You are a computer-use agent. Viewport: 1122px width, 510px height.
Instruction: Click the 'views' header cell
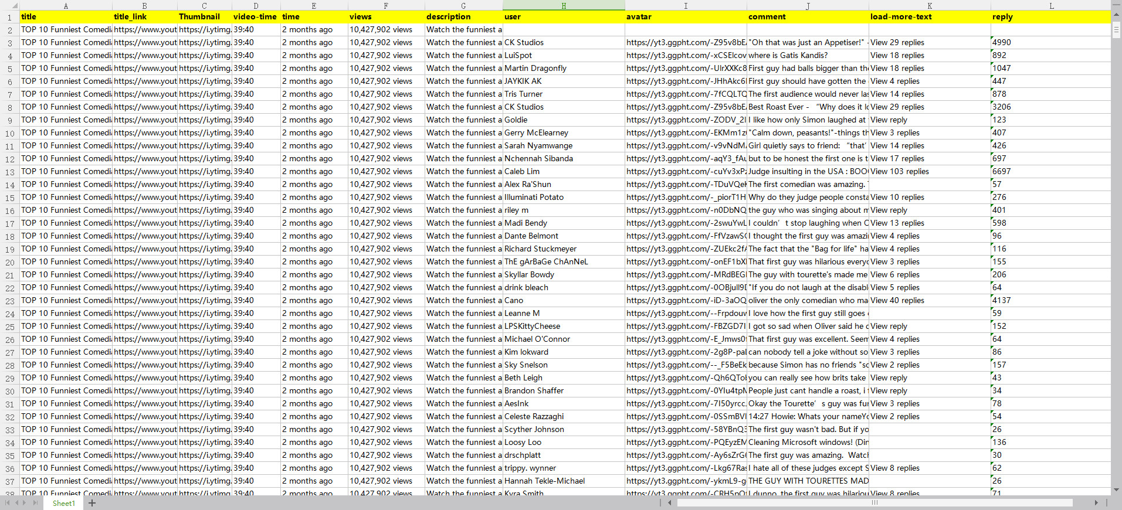click(387, 17)
